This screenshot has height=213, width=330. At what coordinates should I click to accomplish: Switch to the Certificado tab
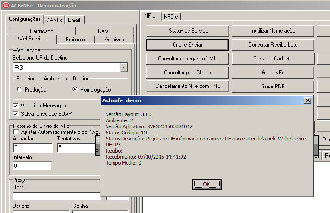point(41,31)
